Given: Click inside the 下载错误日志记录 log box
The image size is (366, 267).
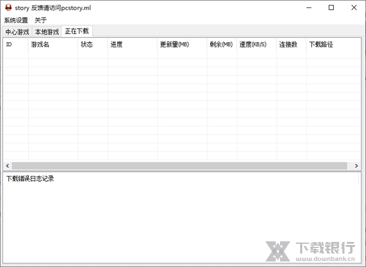Looking at the screenshot, I should click(x=182, y=218).
